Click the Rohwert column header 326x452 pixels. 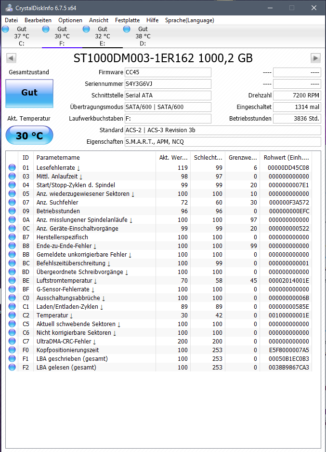[x=286, y=157]
